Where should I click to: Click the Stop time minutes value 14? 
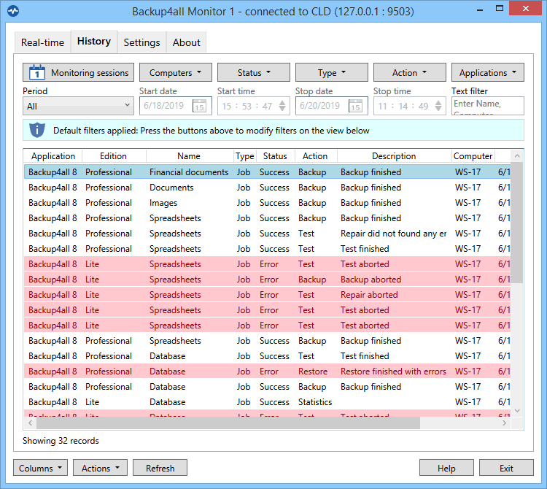(403, 106)
